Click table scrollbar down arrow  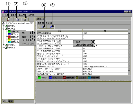[129, 74]
